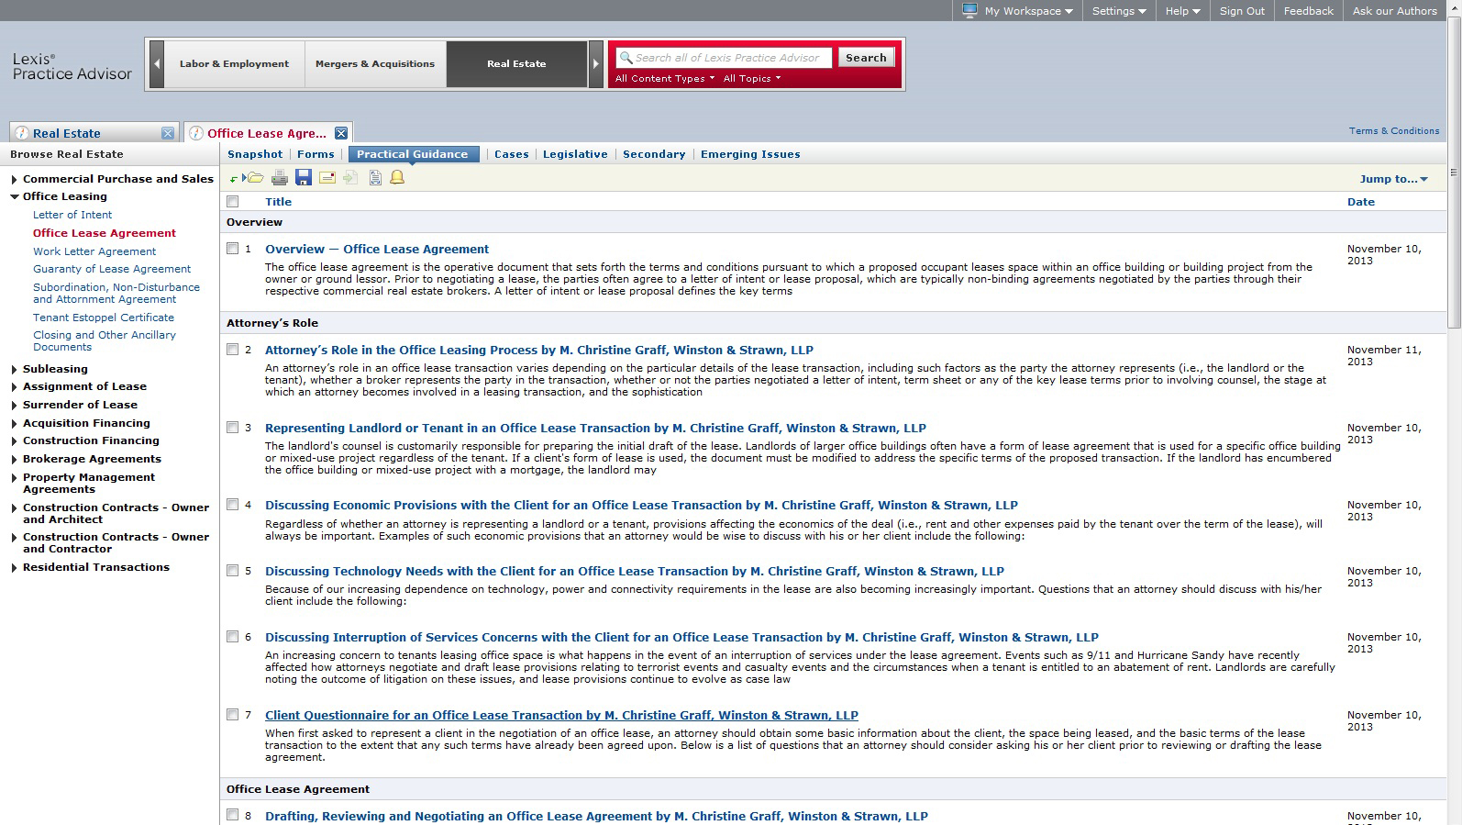Click the magnifying glass in the search box

click(x=626, y=58)
